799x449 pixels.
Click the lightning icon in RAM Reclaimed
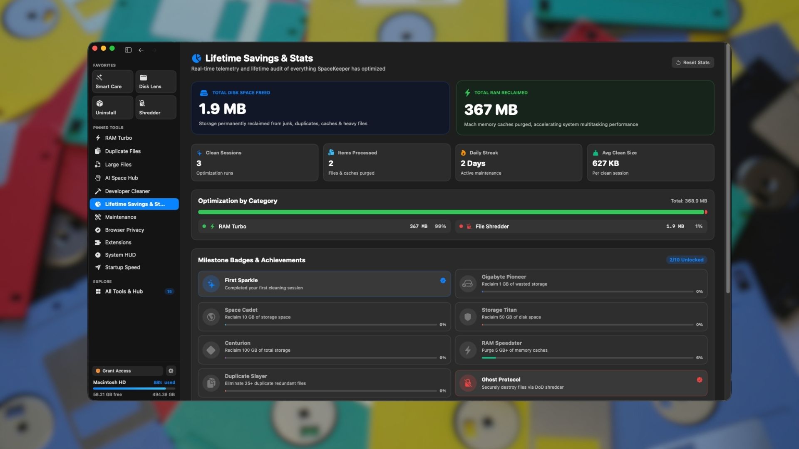point(467,93)
